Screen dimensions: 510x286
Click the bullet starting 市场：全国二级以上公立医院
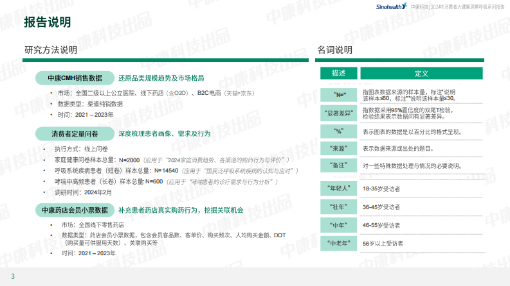156,93
